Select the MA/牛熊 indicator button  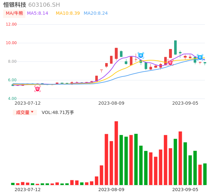14,13
